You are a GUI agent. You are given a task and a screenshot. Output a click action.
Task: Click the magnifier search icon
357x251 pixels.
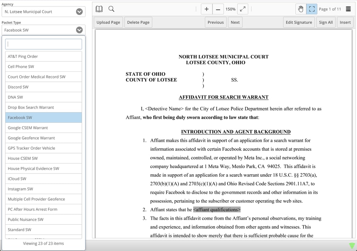point(111,9)
